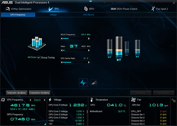Open the 4-Way Optimization section
The height and width of the screenshot is (126, 177).
(18, 9)
